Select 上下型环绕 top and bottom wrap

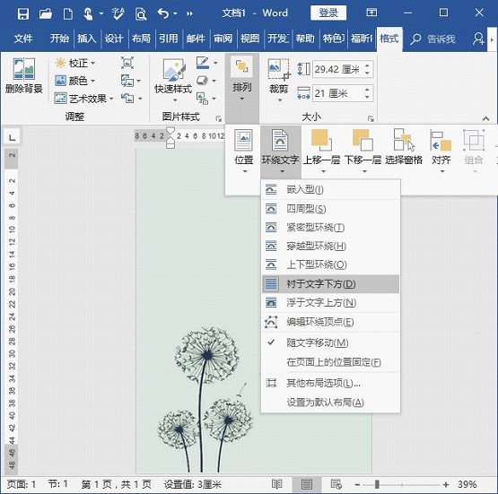point(330,264)
